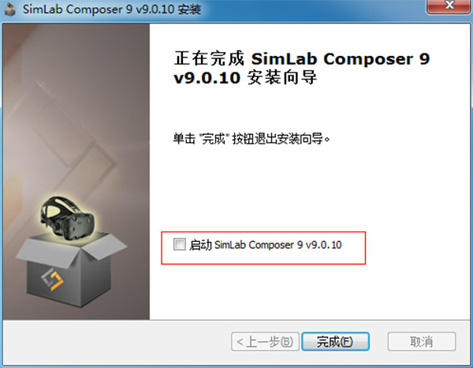Click the VR headset image

pyautogui.click(x=68, y=218)
